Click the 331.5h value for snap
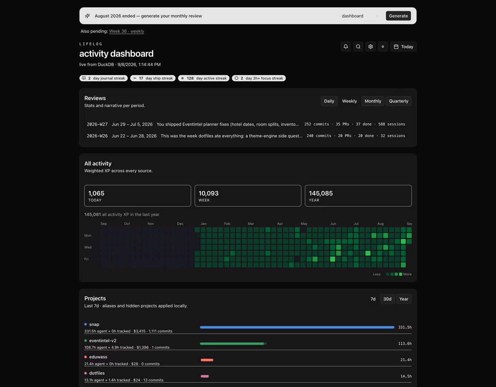The width and height of the screenshot is (496, 387). pyautogui.click(x=405, y=327)
